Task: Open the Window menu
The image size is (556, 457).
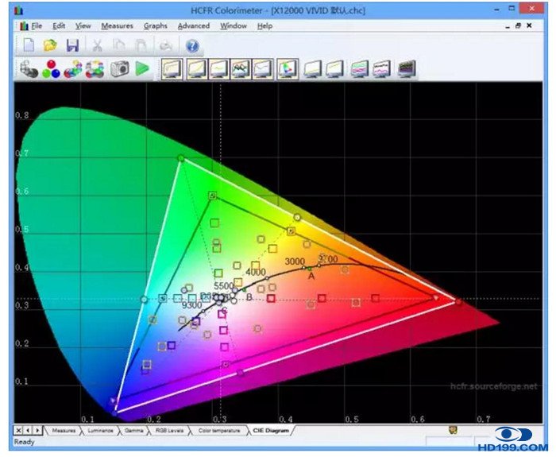Action: pos(234,25)
